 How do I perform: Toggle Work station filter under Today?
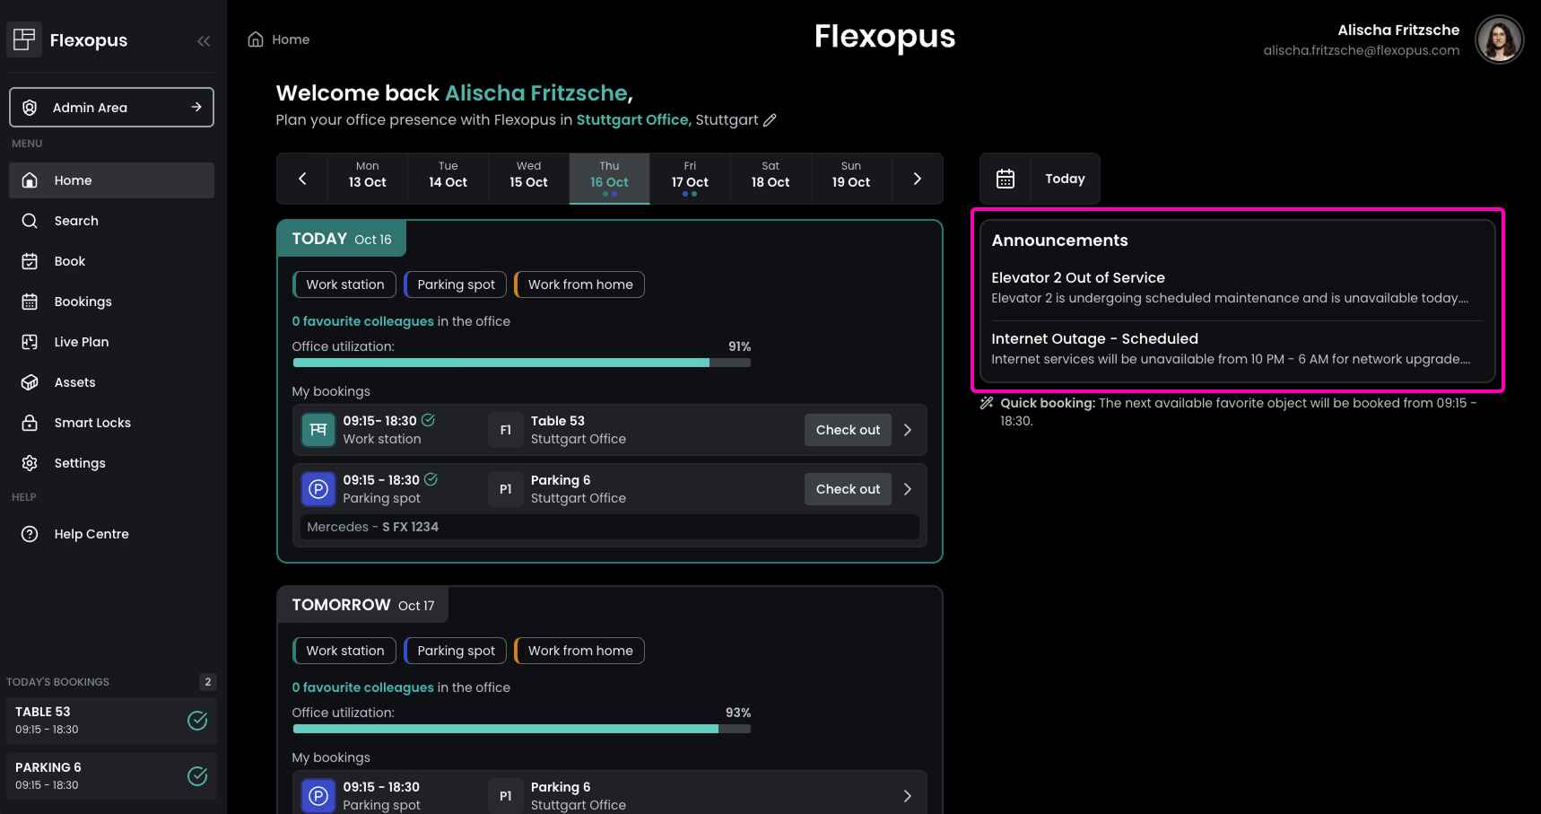coord(344,284)
